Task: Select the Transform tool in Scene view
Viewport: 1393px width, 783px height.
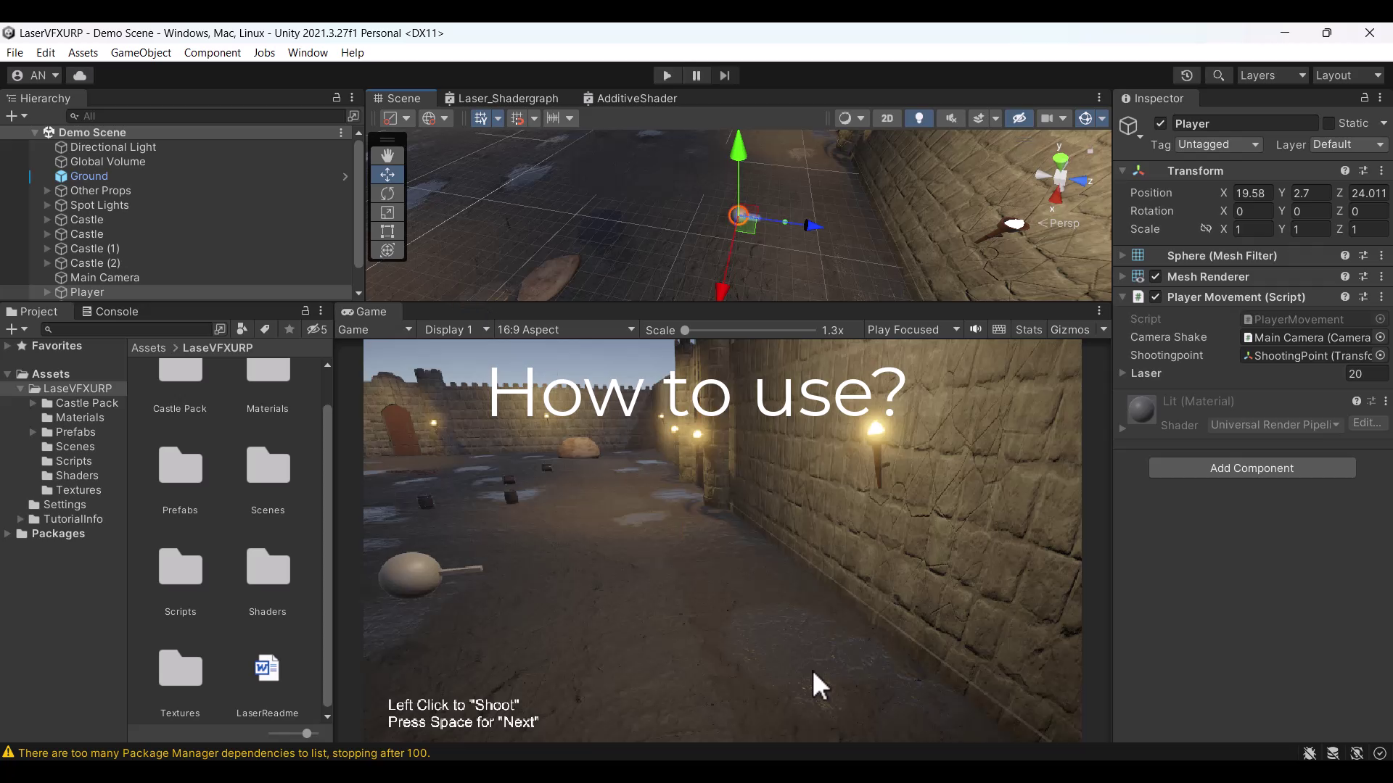Action: coord(387,250)
